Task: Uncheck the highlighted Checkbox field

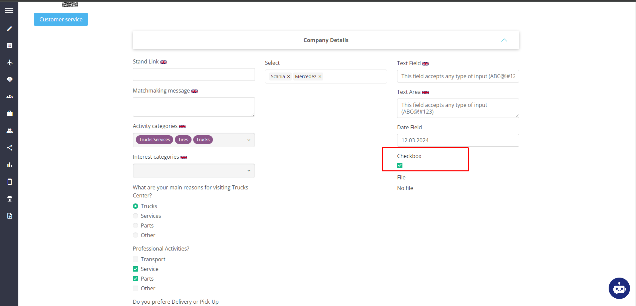Action: click(x=399, y=165)
